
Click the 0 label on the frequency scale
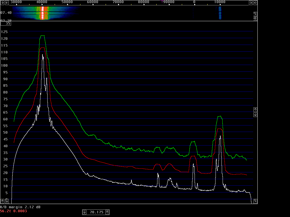(194, 2)
